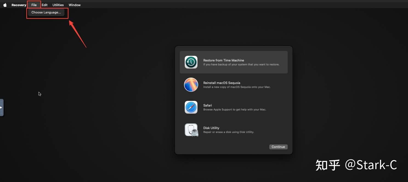Select the "Safari" option title
This screenshot has height=182, width=408.
click(208, 105)
